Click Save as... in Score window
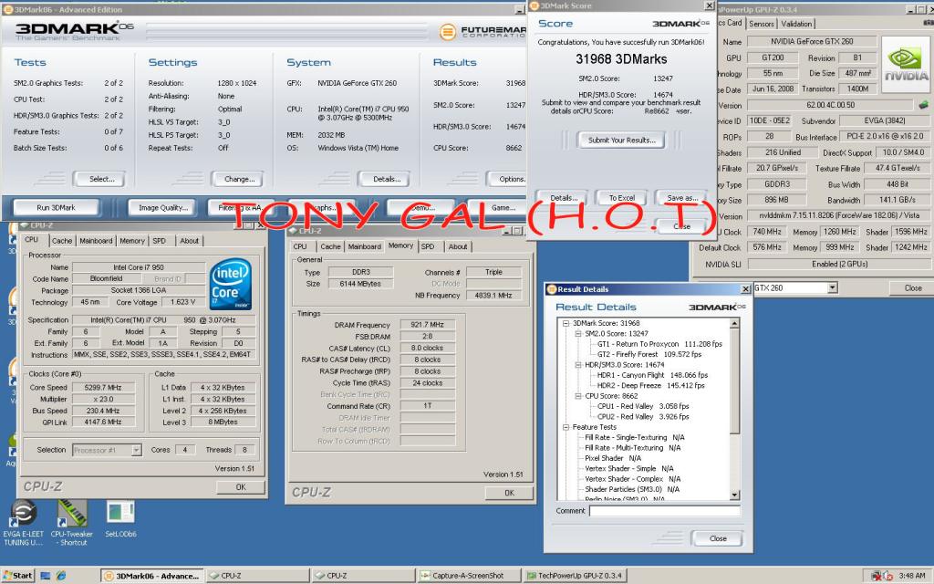Viewport: 934px width, 584px height. tap(682, 198)
